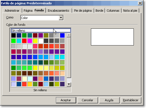Pick the olive swatch in the first row
The height and width of the screenshot is (108, 146).
tap(46, 35)
